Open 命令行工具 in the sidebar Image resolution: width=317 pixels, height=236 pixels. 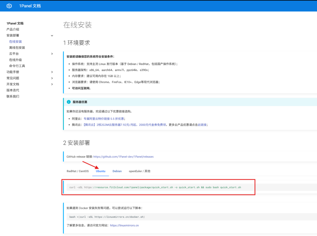pos(17,66)
